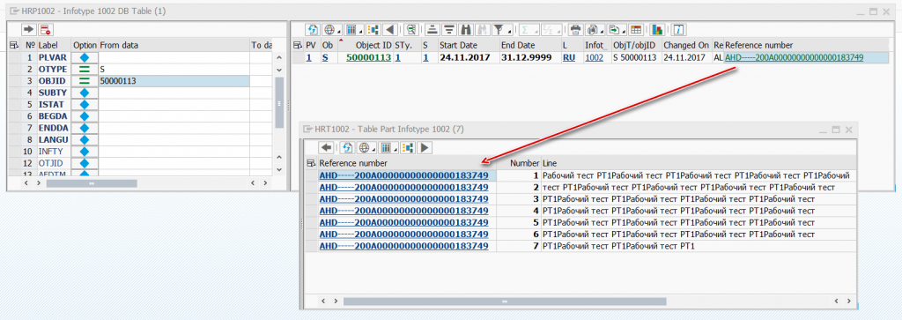Click the details magnifier icon in the HRP1002 toolbar

(x=410, y=29)
